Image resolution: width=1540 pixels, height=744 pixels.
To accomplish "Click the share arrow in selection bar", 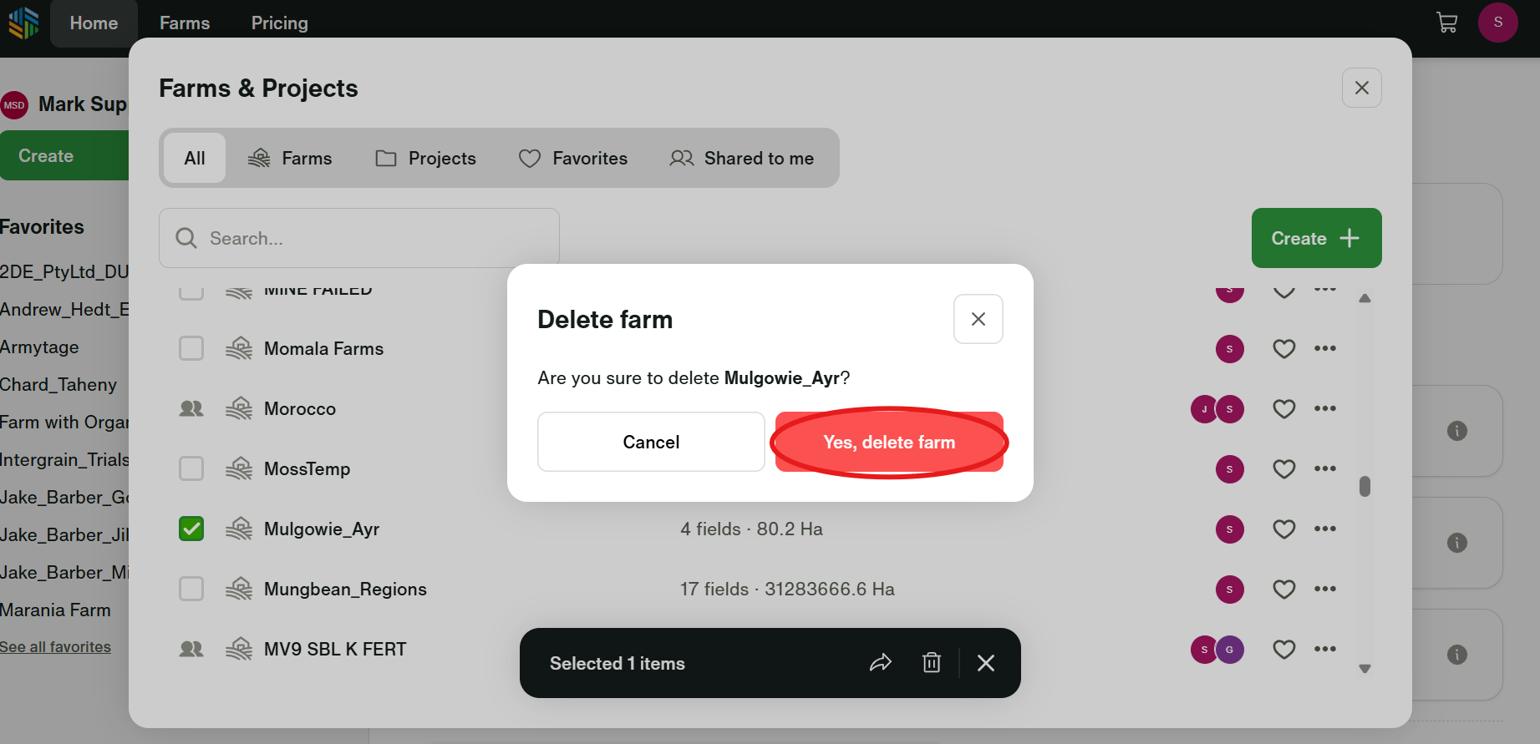I will [881, 663].
